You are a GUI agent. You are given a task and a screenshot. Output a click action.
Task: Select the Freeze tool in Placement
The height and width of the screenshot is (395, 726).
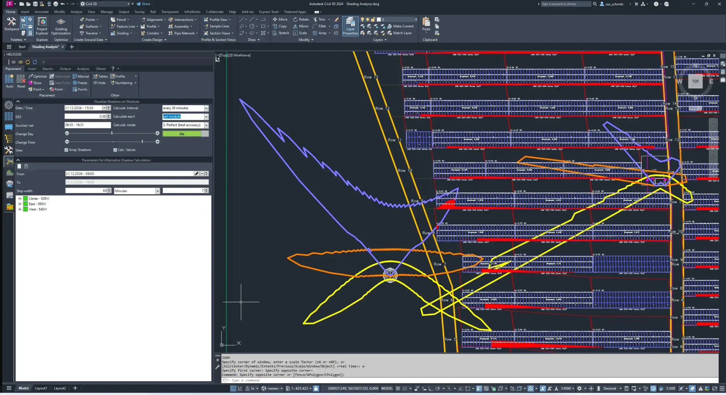click(x=80, y=83)
